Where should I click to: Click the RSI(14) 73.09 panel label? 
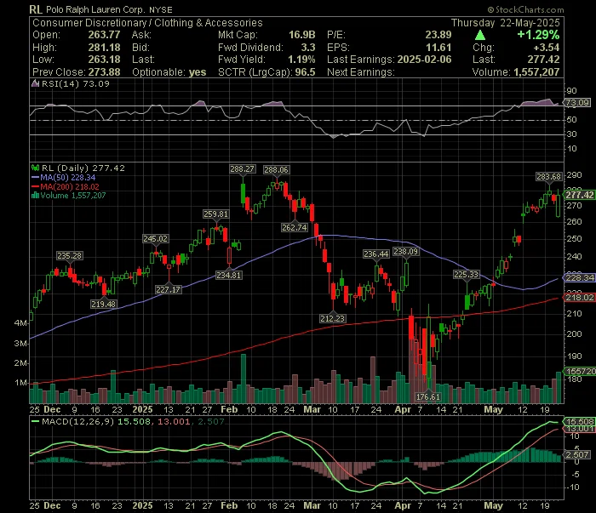[x=75, y=83]
